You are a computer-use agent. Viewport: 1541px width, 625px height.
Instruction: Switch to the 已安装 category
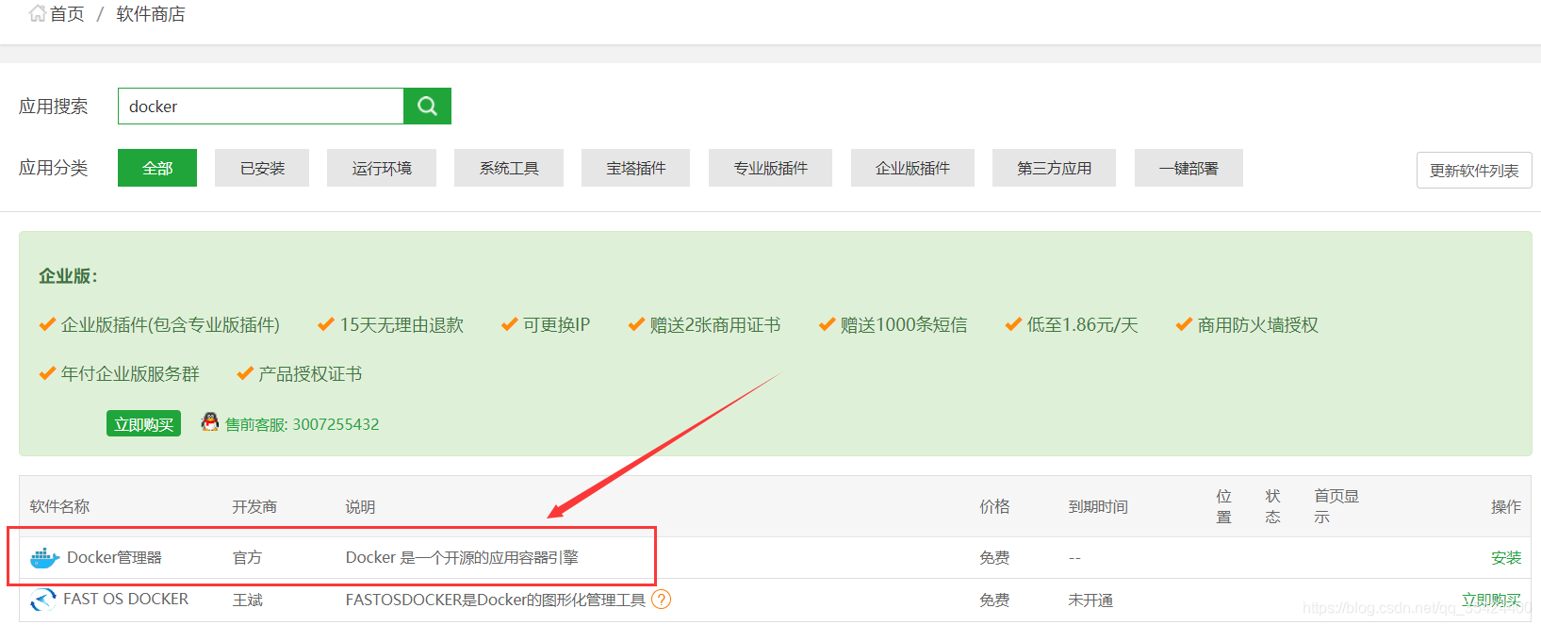coord(262,168)
